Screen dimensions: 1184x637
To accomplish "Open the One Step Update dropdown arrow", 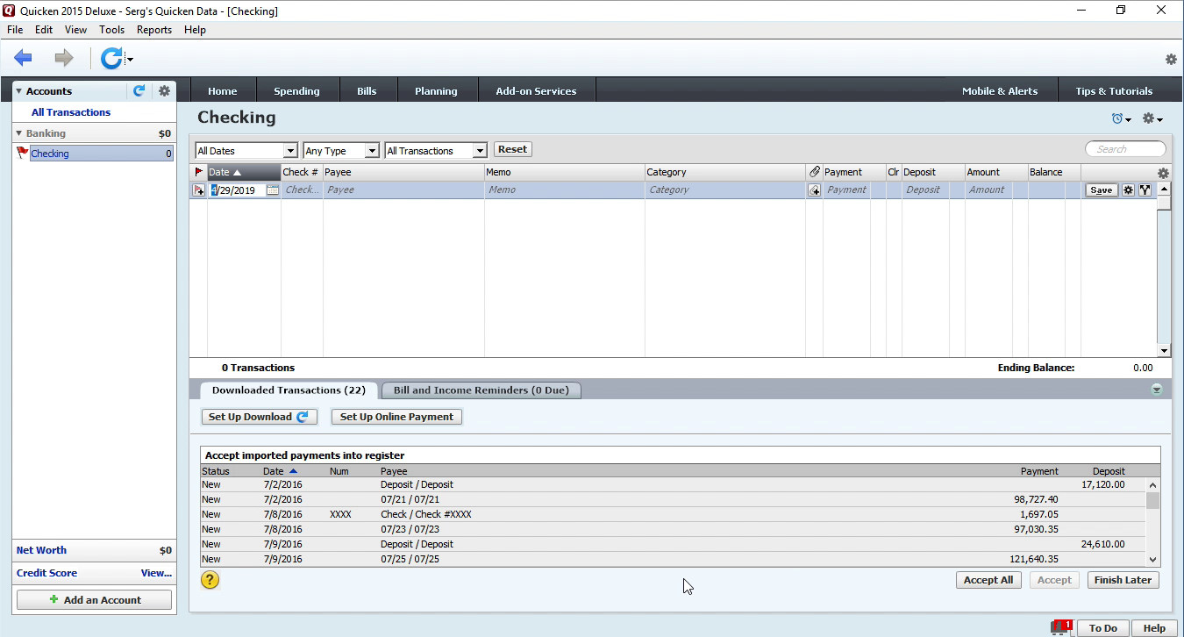I will pyautogui.click(x=130, y=60).
